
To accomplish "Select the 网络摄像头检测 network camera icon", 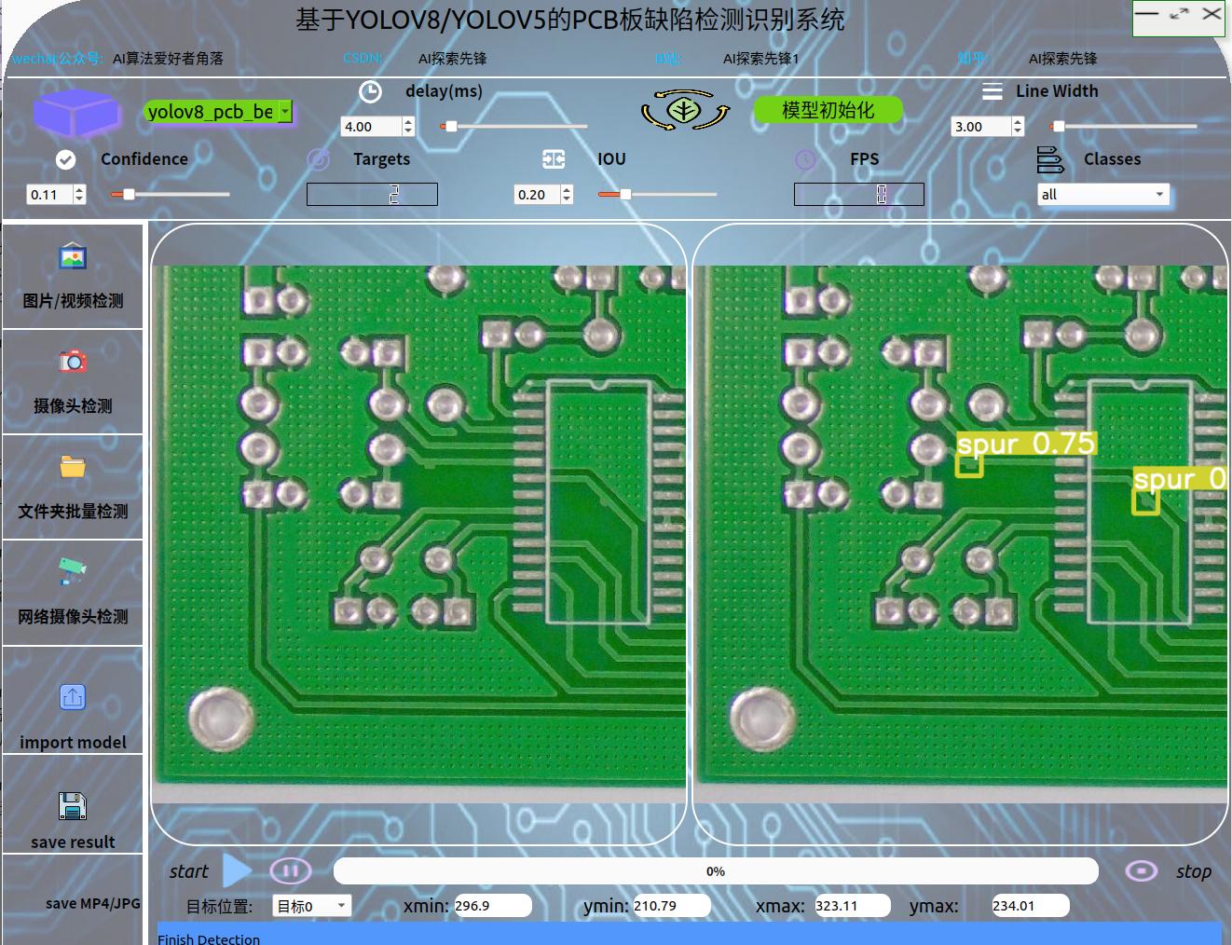I will click(71, 569).
